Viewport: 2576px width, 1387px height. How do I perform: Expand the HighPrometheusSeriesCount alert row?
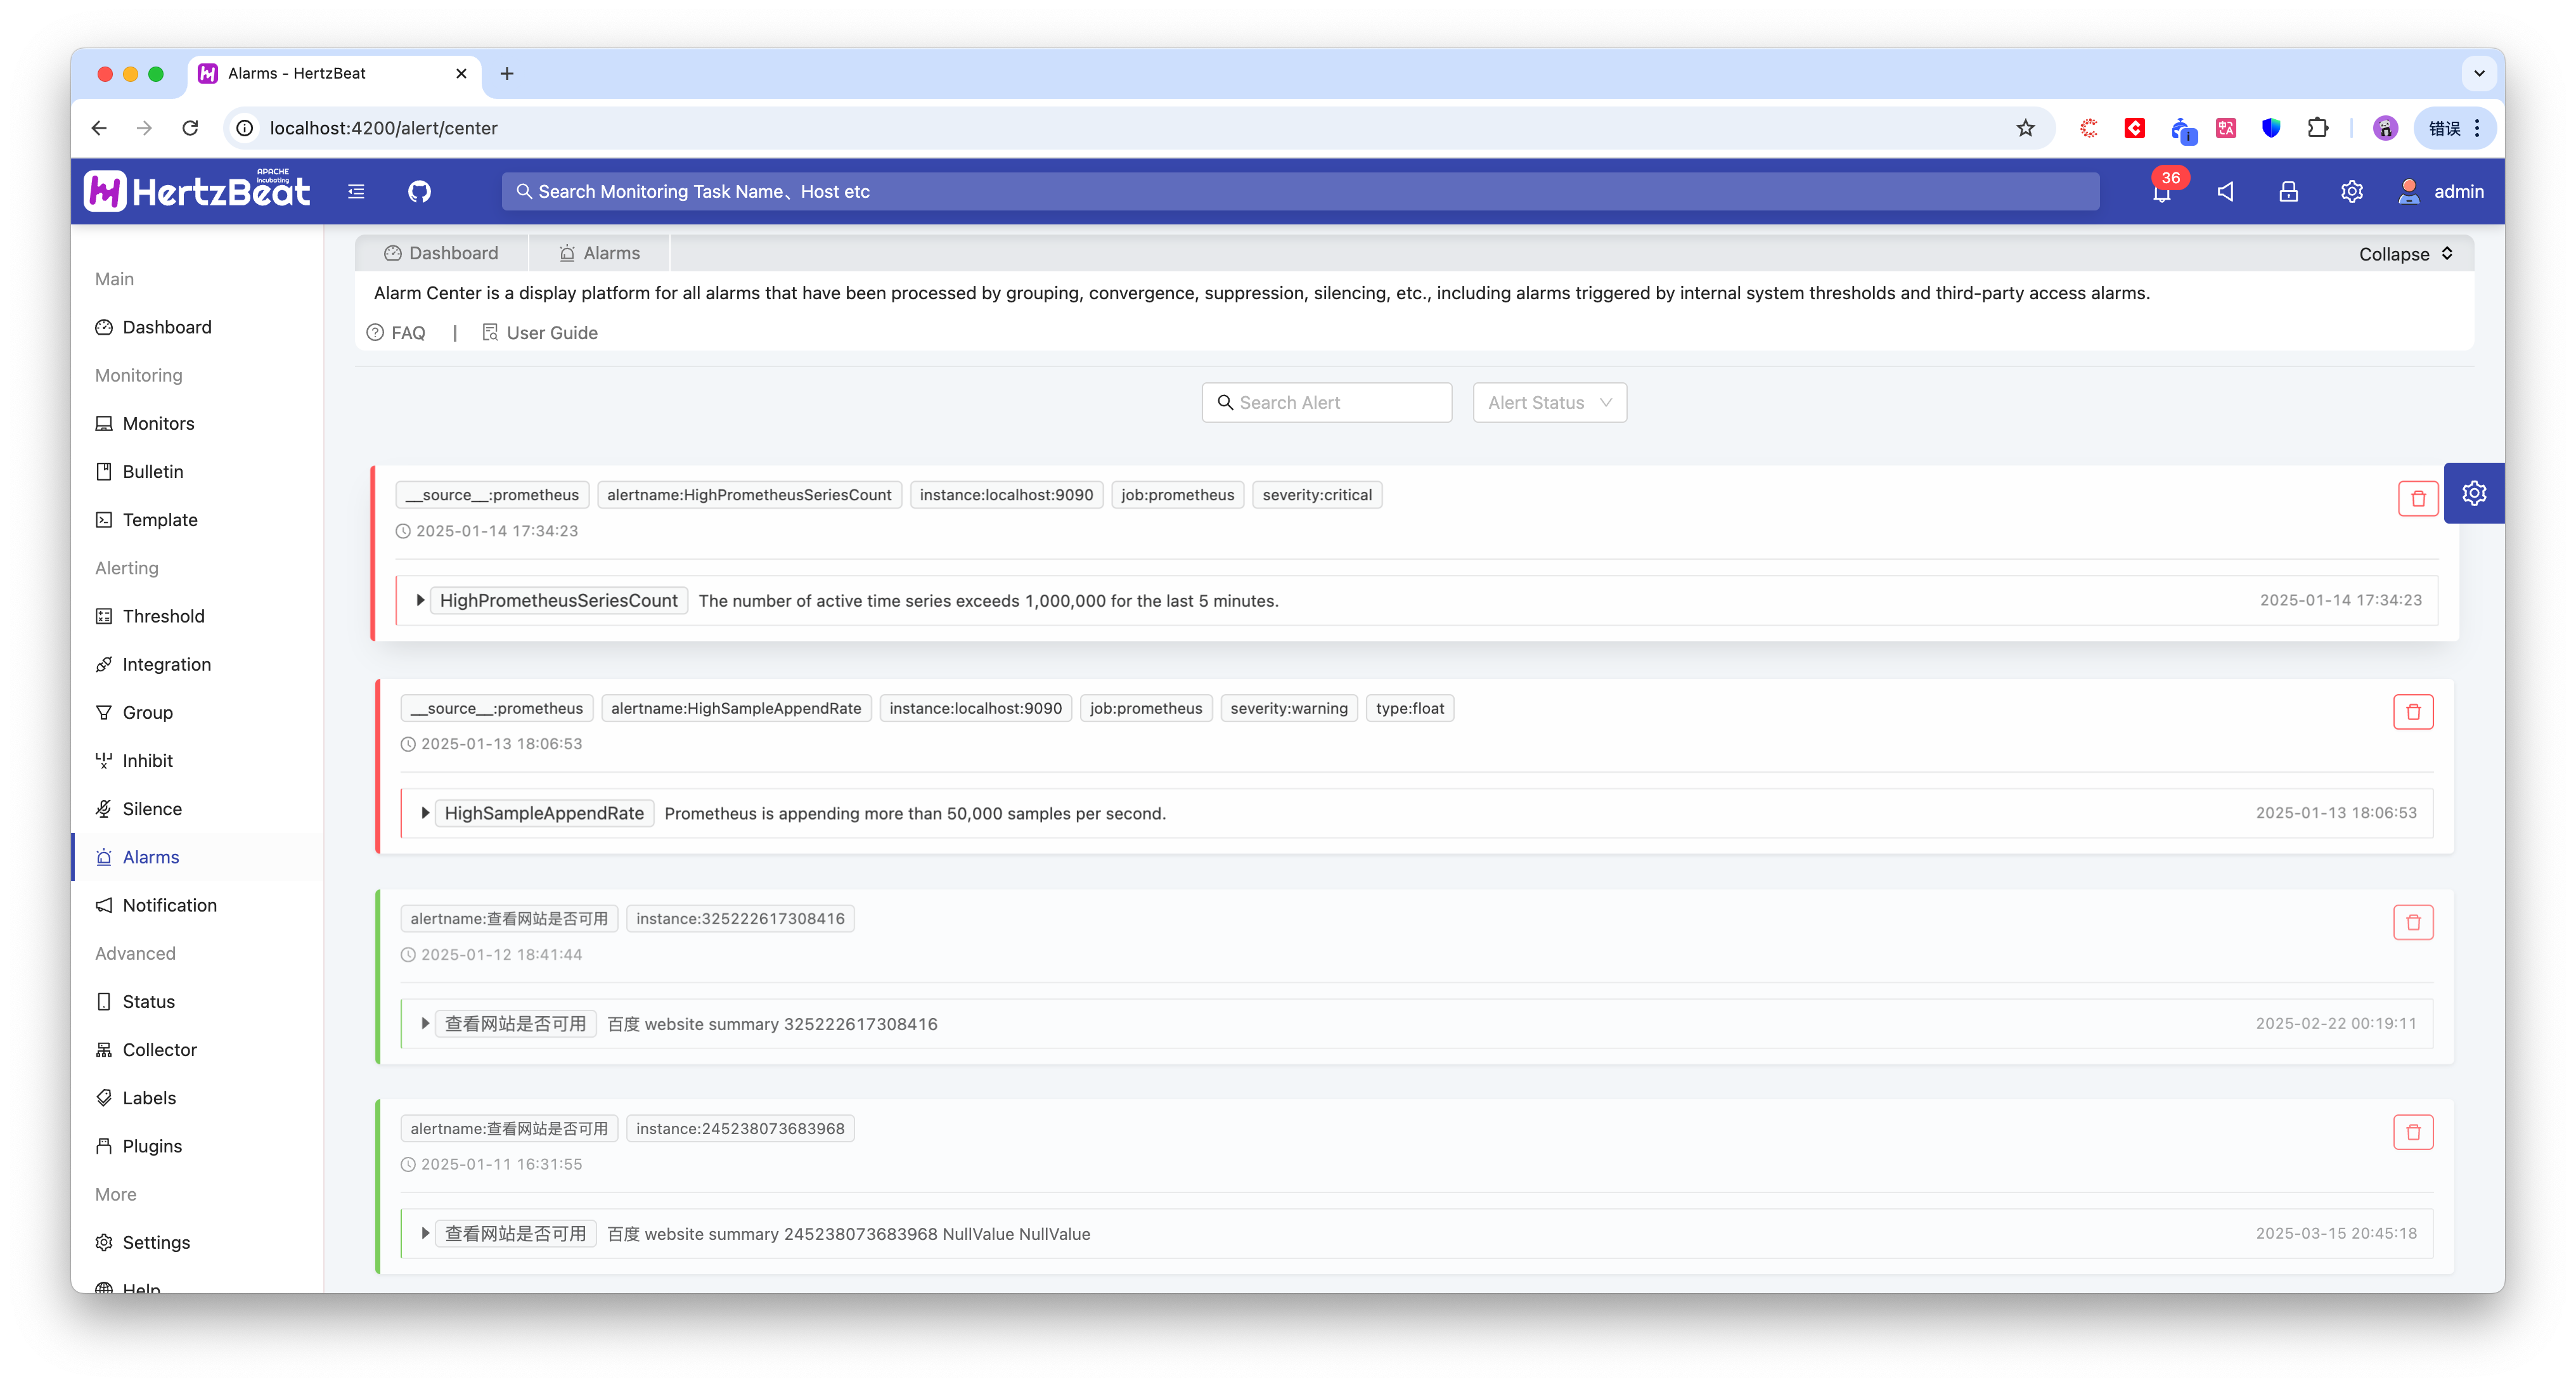point(420,600)
